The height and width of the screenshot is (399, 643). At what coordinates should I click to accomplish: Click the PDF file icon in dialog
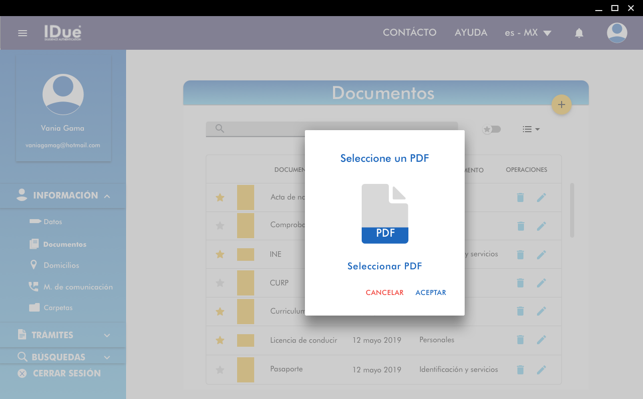click(385, 214)
